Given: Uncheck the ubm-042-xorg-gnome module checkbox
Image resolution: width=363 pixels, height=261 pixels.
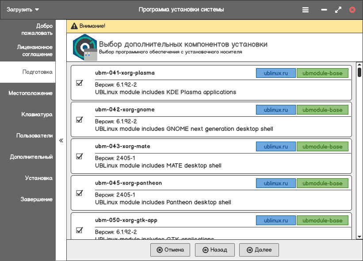Looking at the screenshot, I should pos(80,119).
